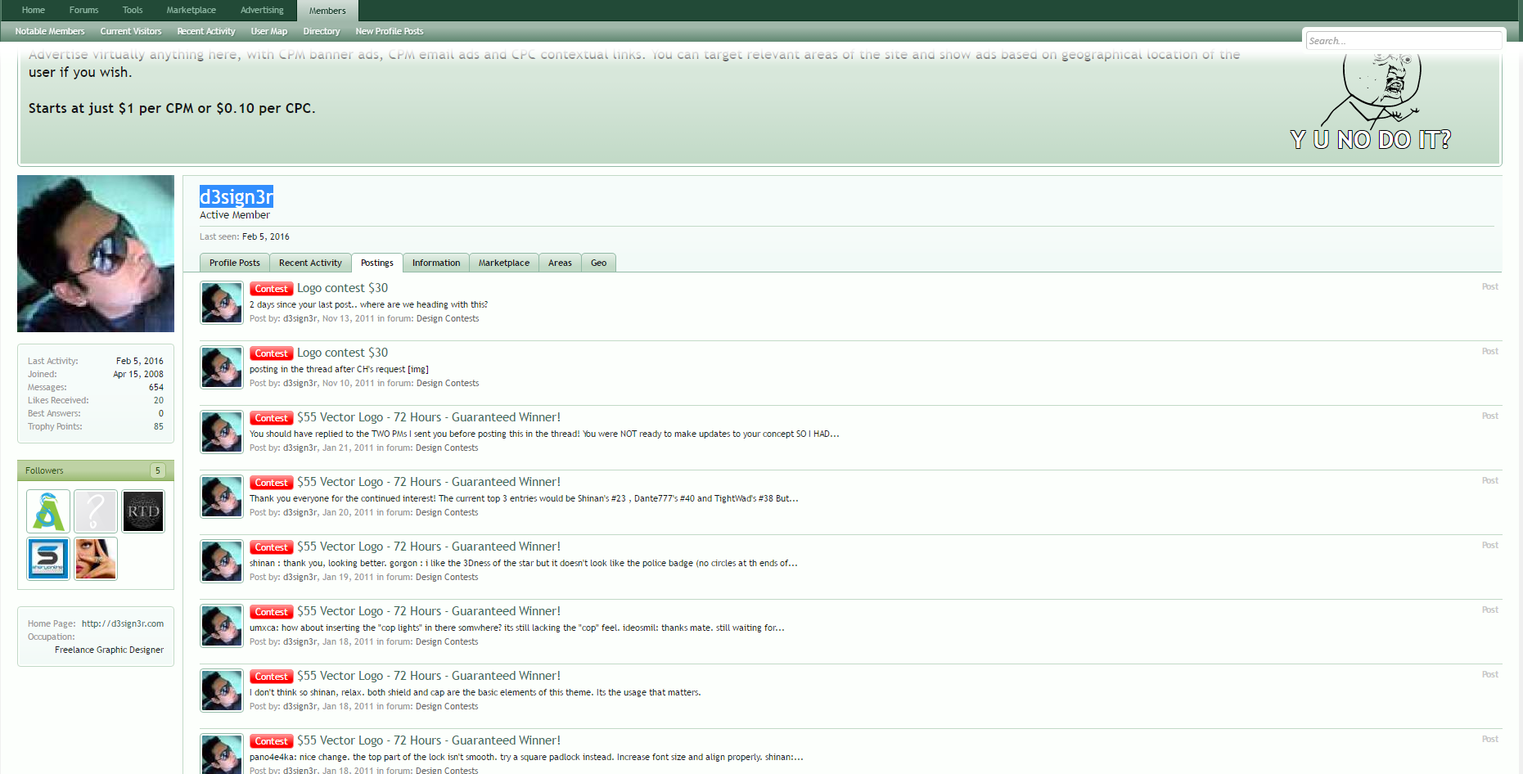Image resolution: width=1523 pixels, height=774 pixels.
Task: Click Post link on Jan 21 row
Action: pyautogui.click(x=1489, y=416)
